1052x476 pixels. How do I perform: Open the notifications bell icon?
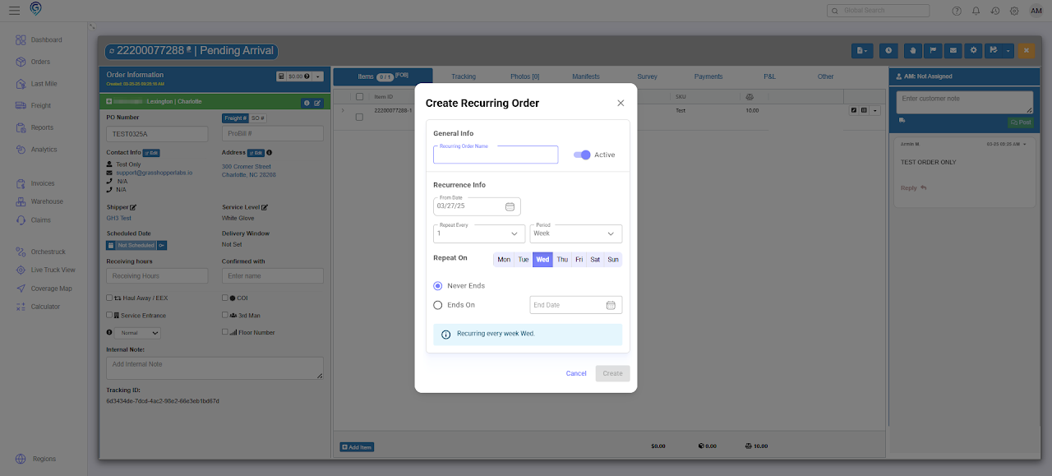(x=976, y=11)
